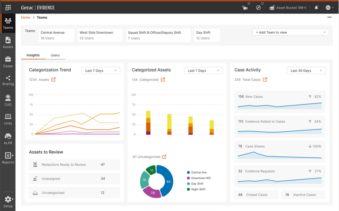Open the app grid launcher icon
Screen dimensions: 339x211
[8, 8]
